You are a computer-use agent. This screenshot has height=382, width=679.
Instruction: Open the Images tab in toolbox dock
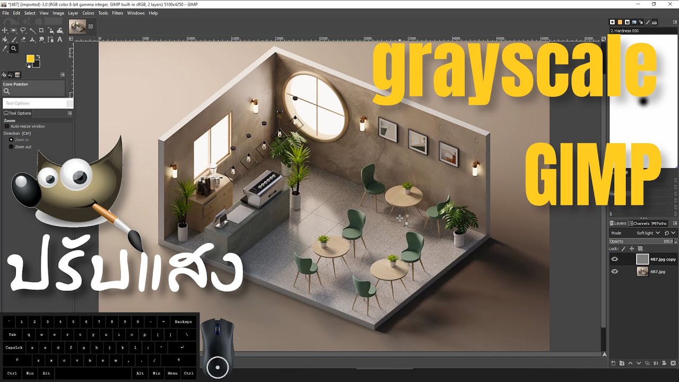(18, 75)
